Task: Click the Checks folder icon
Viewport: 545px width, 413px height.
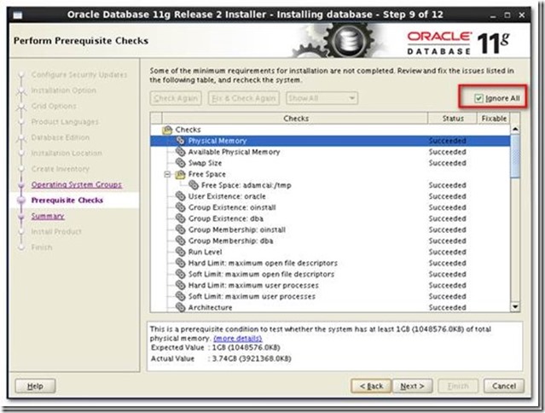Action: 167,130
